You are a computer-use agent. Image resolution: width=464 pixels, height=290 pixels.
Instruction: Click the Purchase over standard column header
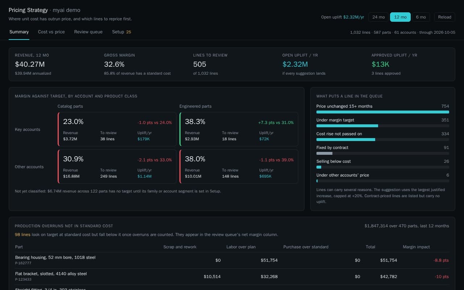[x=306, y=247]
